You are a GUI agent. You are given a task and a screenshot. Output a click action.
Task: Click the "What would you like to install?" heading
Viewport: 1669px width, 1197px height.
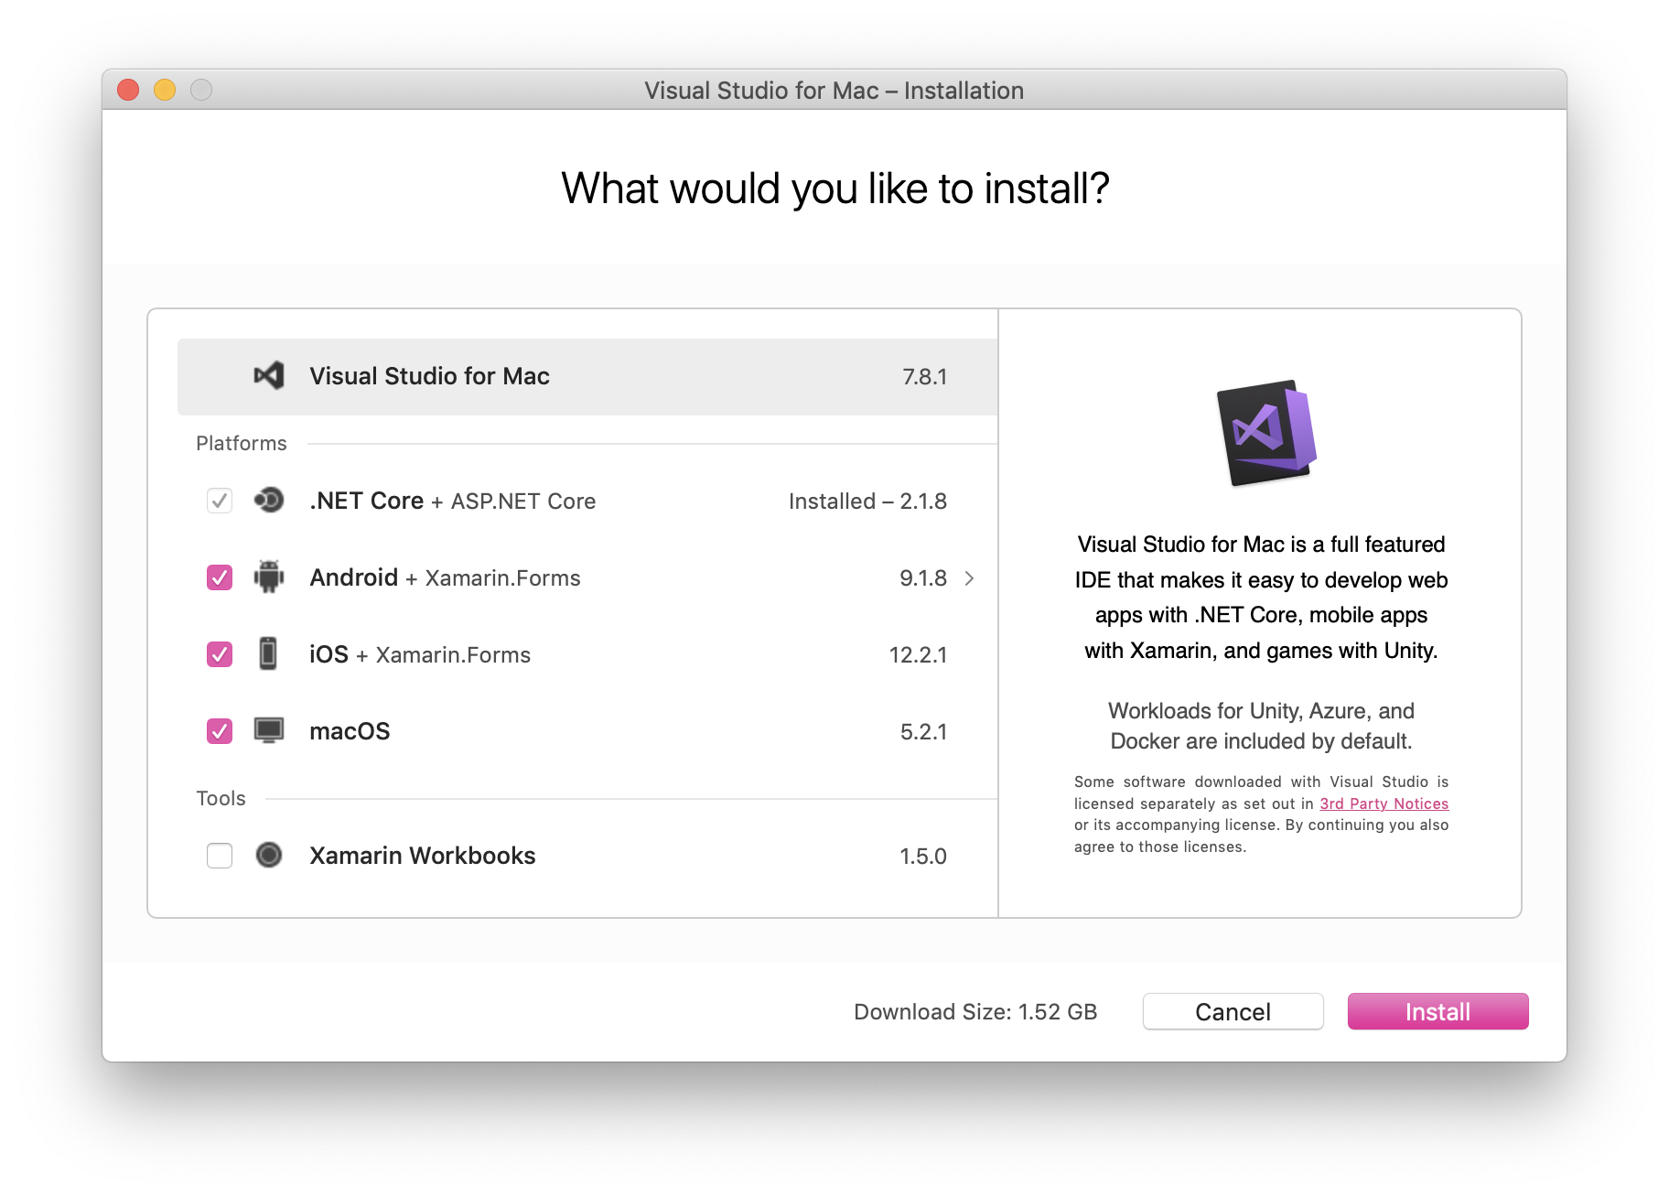tap(834, 189)
